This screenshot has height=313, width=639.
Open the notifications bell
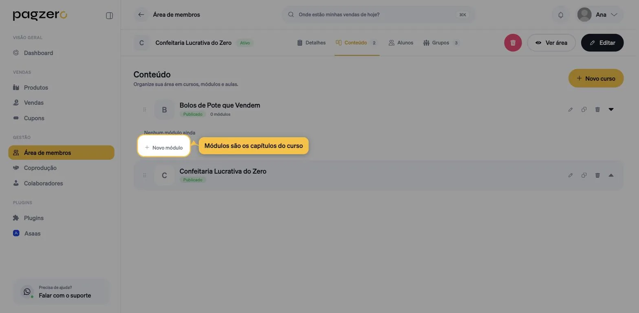pyautogui.click(x=561, y=15)
